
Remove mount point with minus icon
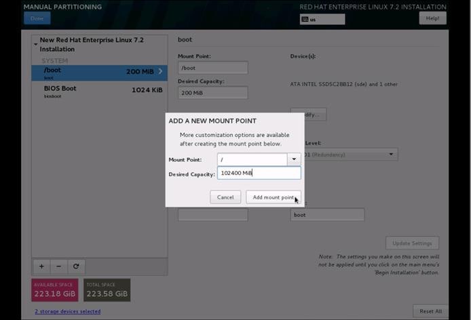[x=58, y=266]
